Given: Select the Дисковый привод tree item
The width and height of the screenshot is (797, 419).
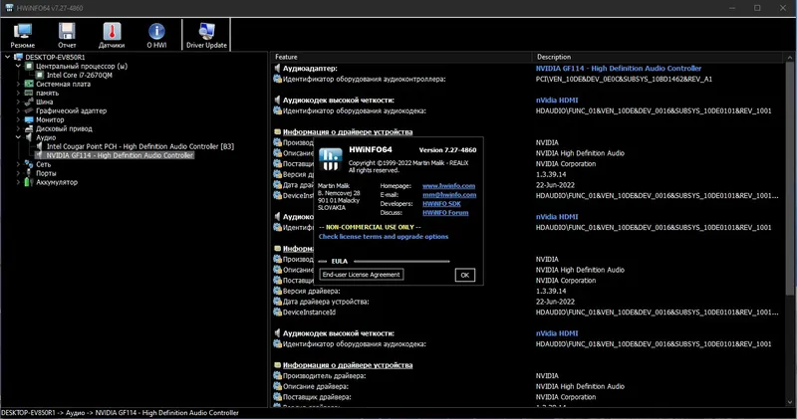Looking at the screenshot, I should pyautogui.click(x=64, y=128).
